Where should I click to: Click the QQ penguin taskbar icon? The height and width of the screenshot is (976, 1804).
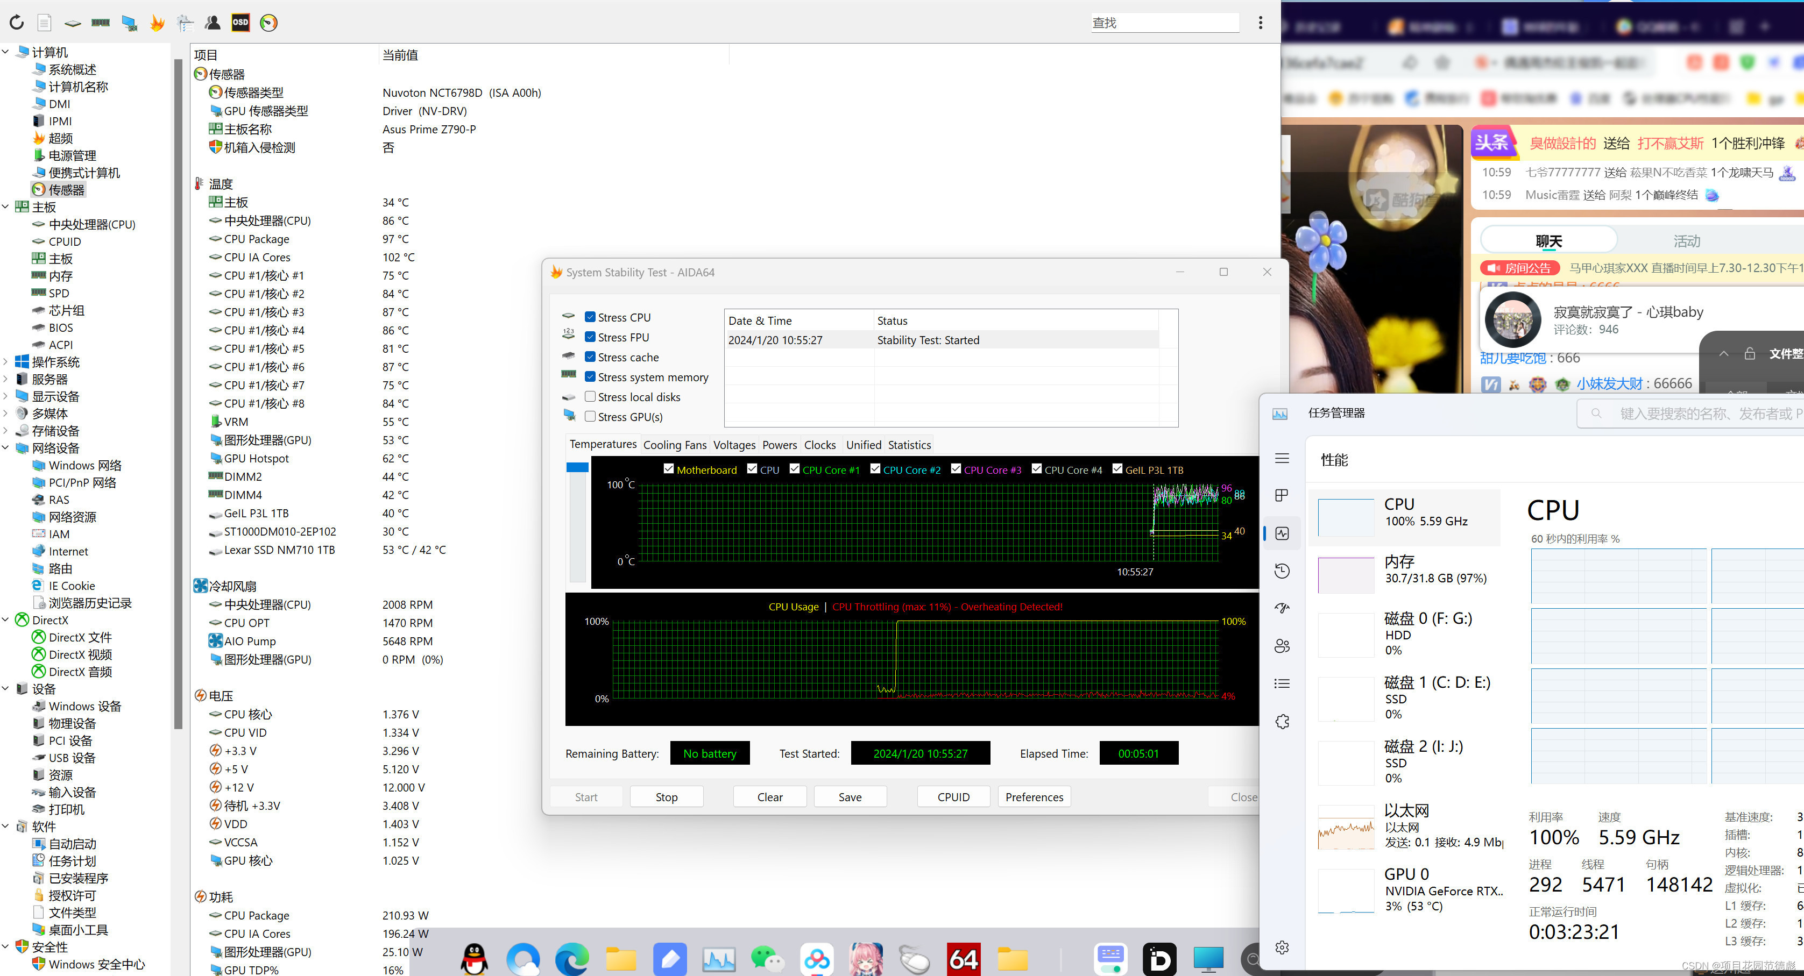(x=474, y=958)
